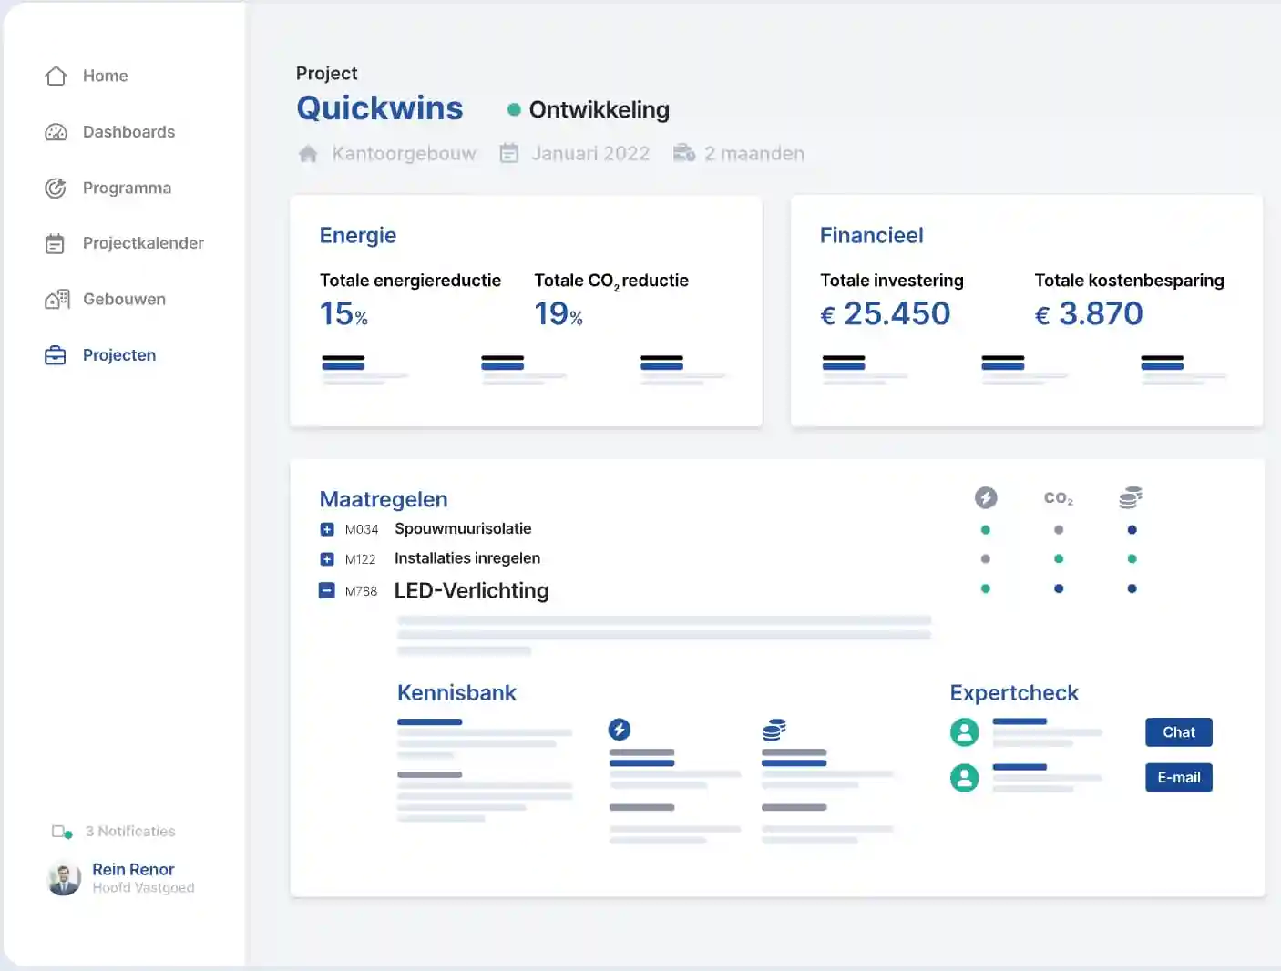Start a Chat with the expert

[x=1179, y=732]
